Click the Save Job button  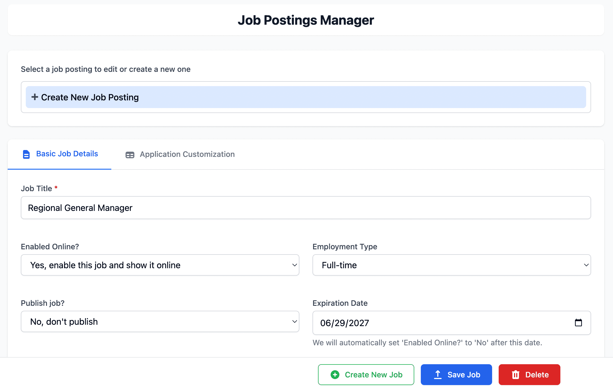[x=456, y=375]
